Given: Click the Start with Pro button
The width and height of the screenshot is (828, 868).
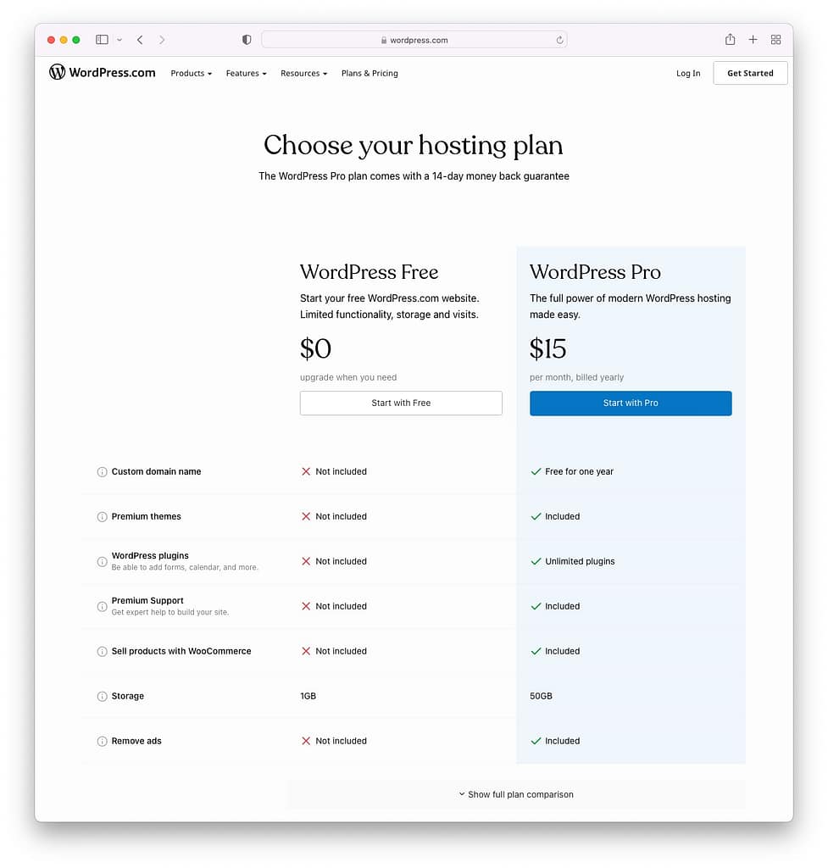Looking at the screenshot, I should pyautogui.click(x=631, y=403).
